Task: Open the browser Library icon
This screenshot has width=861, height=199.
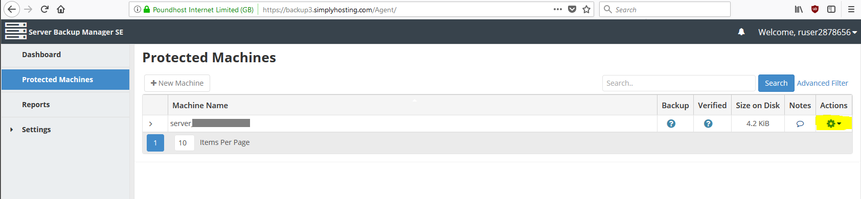Action: pos(798,9)
